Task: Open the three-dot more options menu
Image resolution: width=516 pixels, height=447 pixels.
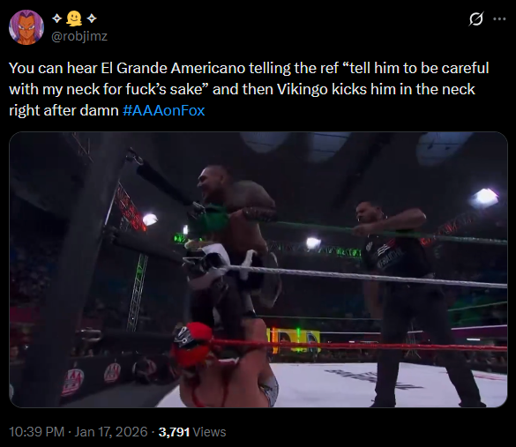Action: click(499, 19)
